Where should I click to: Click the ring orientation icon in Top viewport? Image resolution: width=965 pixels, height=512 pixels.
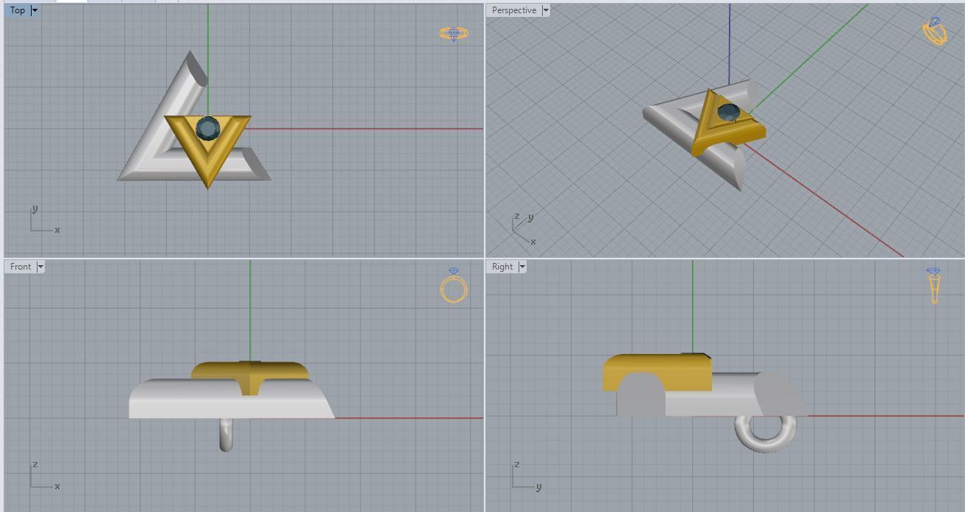click(x=454, y=34)
